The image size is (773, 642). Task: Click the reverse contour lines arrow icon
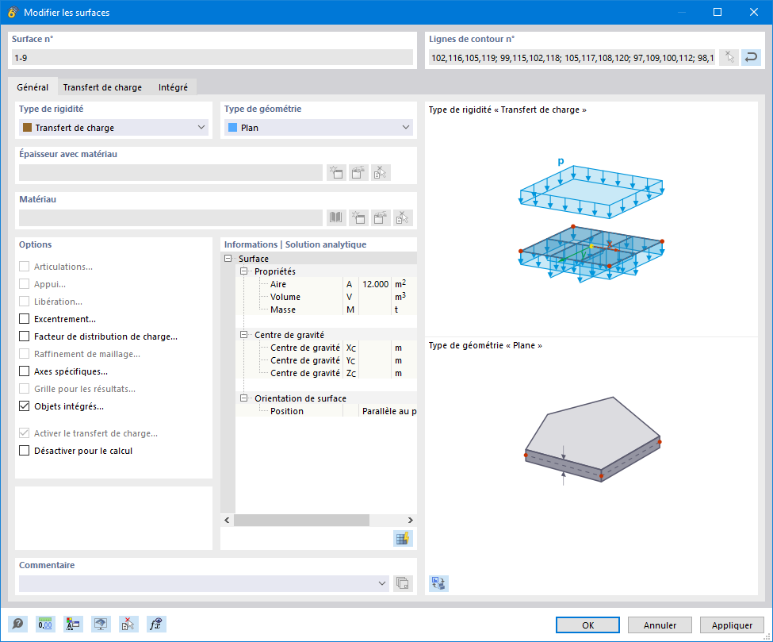pos(751,58)
